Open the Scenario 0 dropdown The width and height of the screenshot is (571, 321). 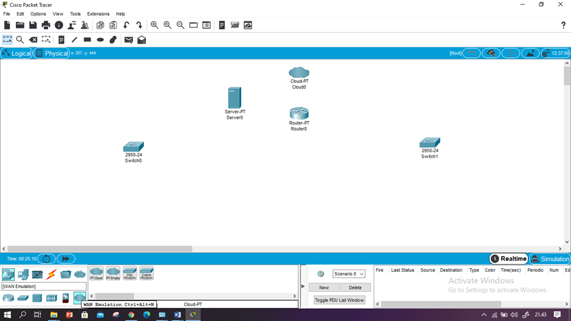[x=349, y=274]
